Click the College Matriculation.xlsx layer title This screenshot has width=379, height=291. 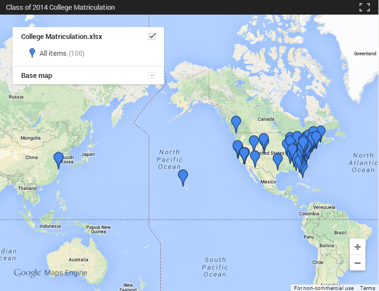pyautogui.click(x=62, y=36)
